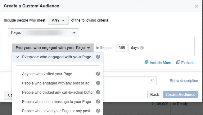The image size is (203, 115).
Task: Click the Exclude link
Action: (x=188, y=63)
